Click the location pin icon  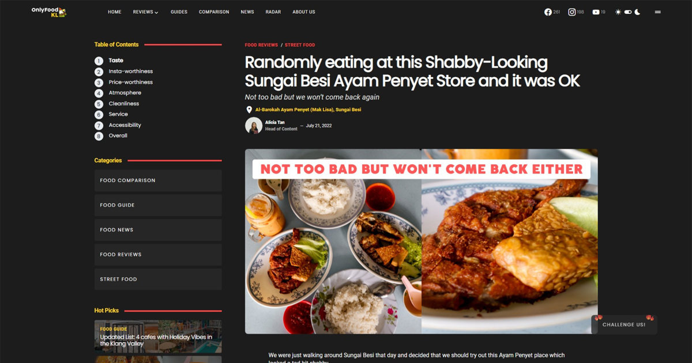point(249,109)
